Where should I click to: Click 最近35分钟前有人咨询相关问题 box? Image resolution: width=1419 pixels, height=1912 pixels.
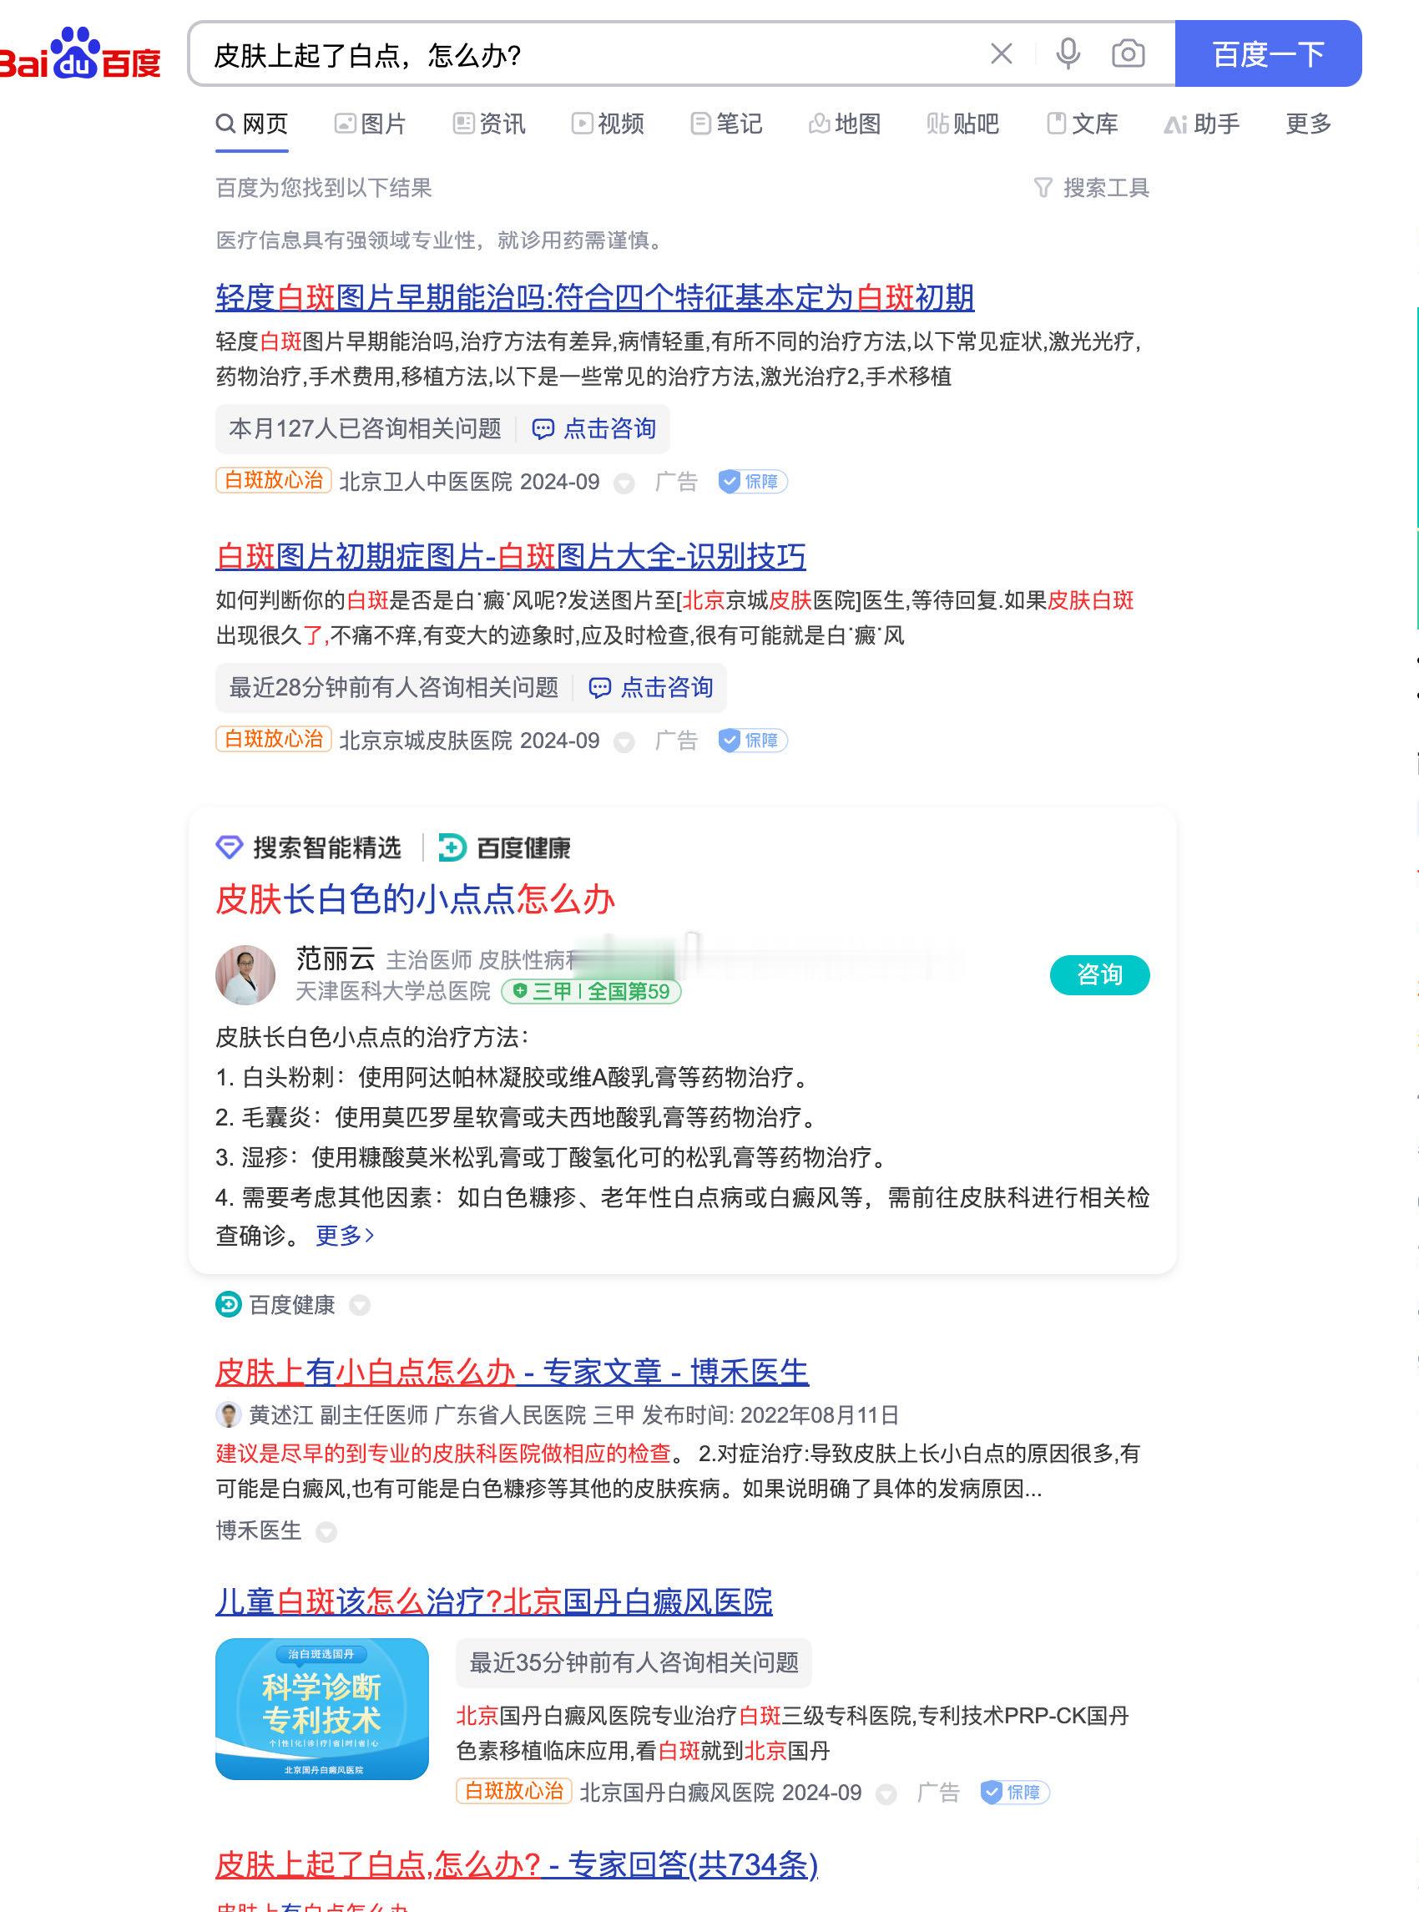(634, 1663)
